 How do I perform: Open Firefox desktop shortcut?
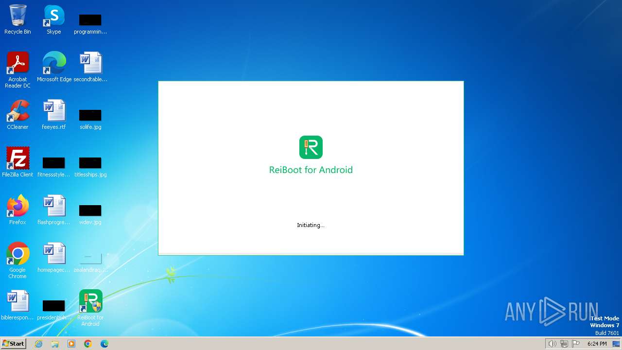point(17,210)
